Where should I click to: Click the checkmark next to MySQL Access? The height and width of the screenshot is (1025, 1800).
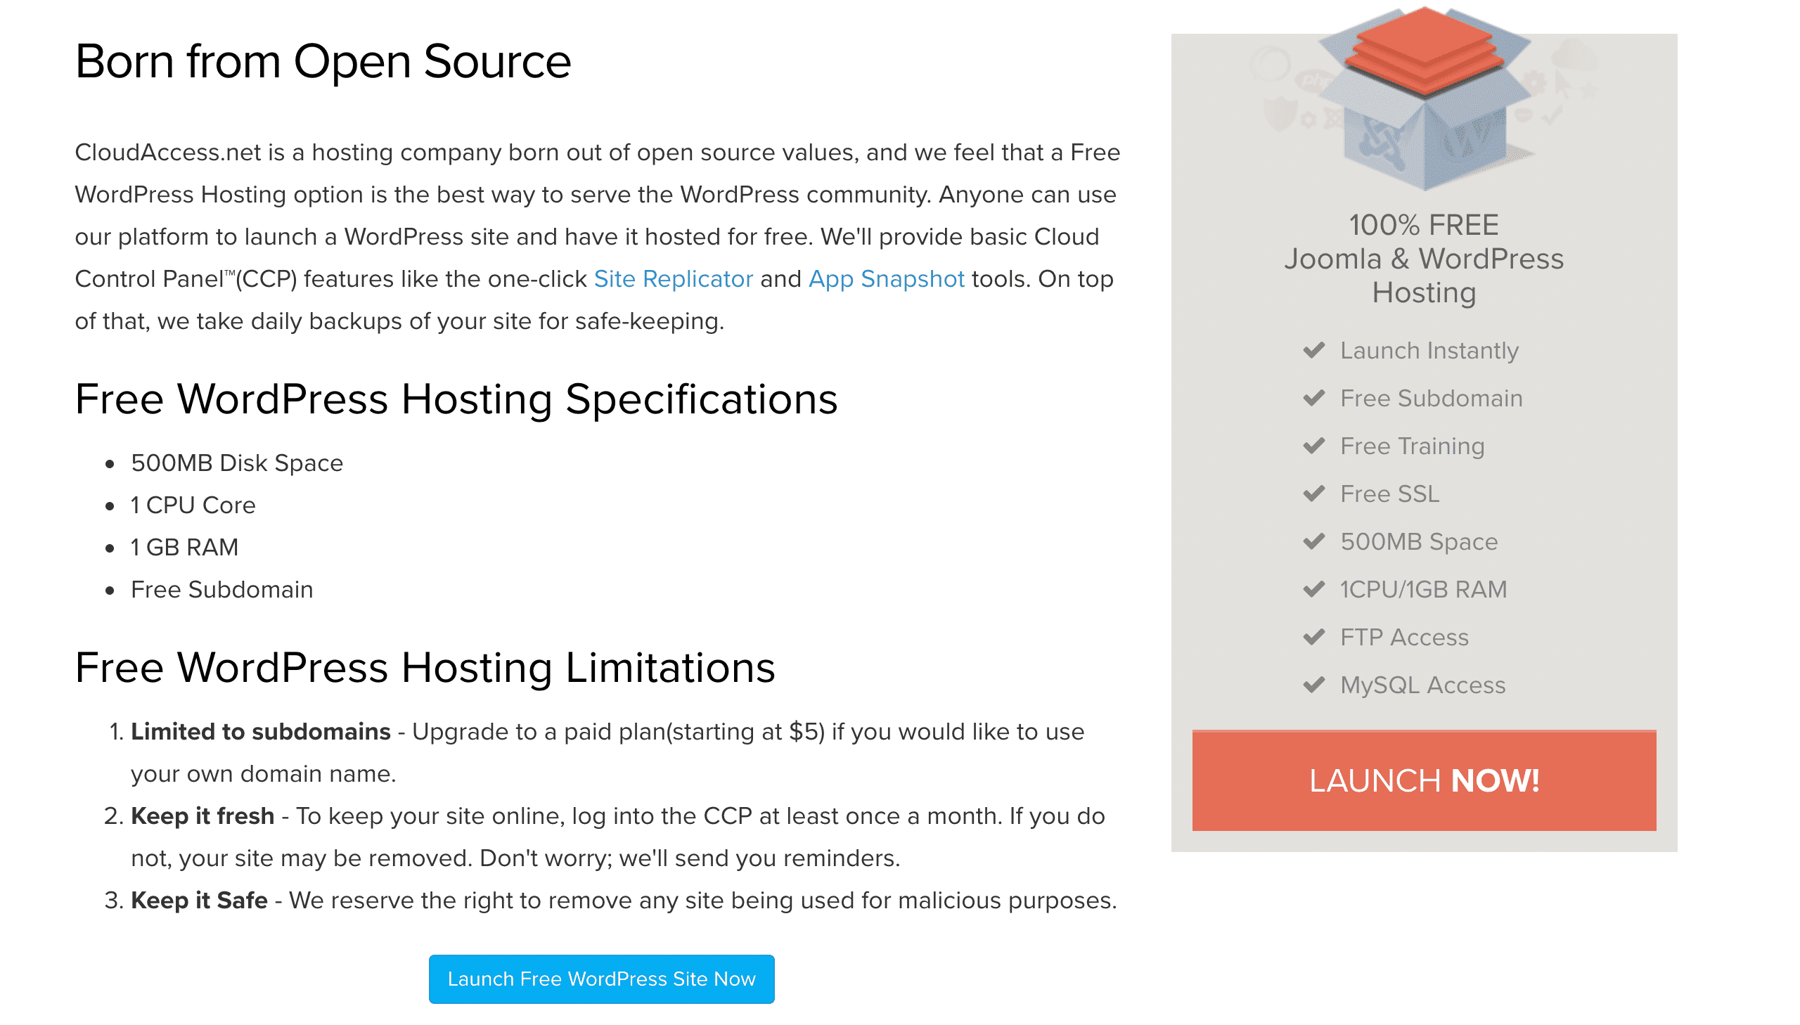(x=1313, y=685)
